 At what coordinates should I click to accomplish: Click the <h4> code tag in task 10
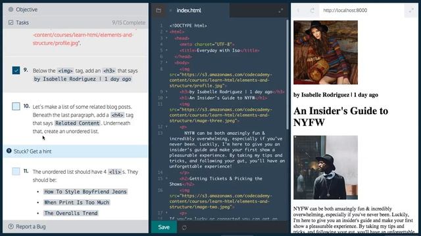pos(117,115)
